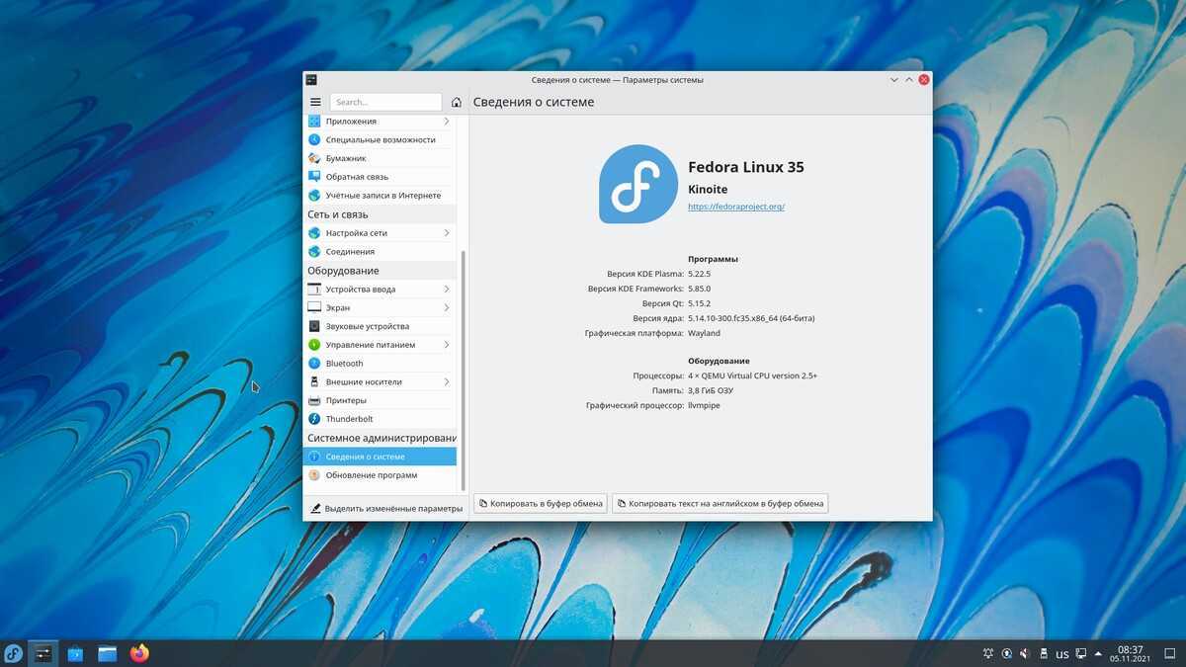Expand Управление питанием (Power management) submenu

point(447,345)
